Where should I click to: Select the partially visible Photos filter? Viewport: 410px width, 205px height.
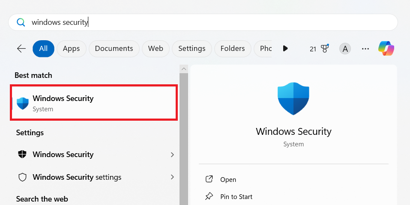point(263,48)
